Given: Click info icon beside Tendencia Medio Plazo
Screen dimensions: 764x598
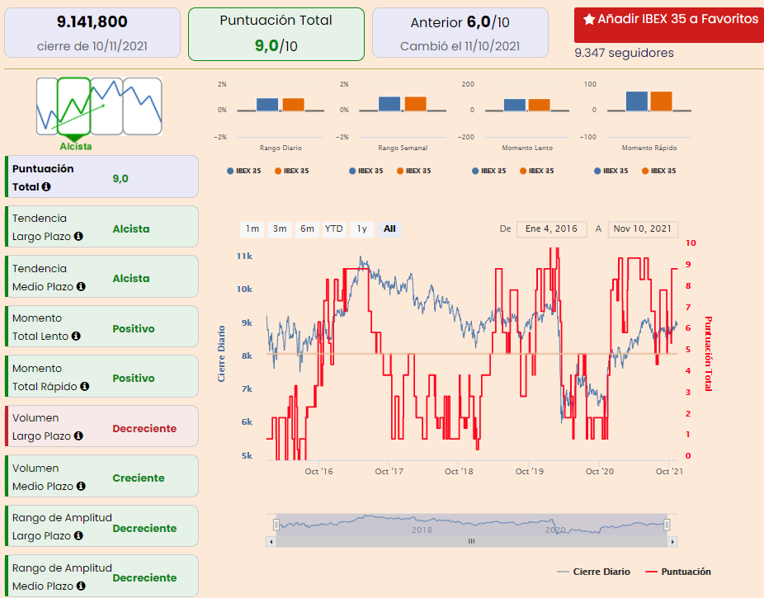Looking at the screenshot, I should 81,287.
